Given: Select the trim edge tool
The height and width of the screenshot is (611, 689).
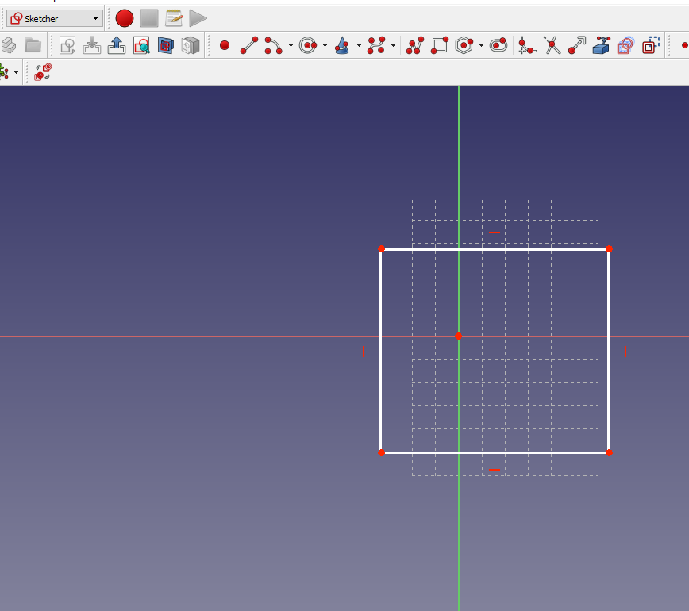Looking at the screenshot, I should click(552, 45).
